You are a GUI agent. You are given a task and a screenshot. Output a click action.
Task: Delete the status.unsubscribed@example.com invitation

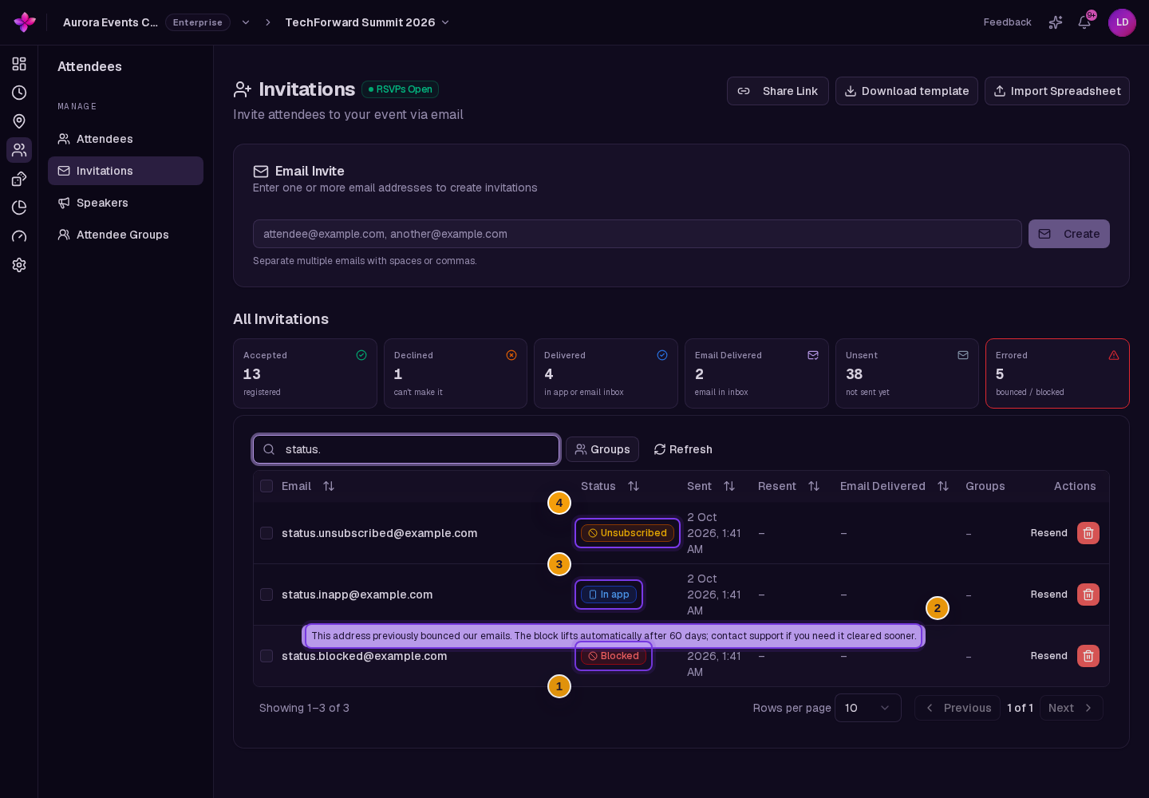click(1088, 533)
